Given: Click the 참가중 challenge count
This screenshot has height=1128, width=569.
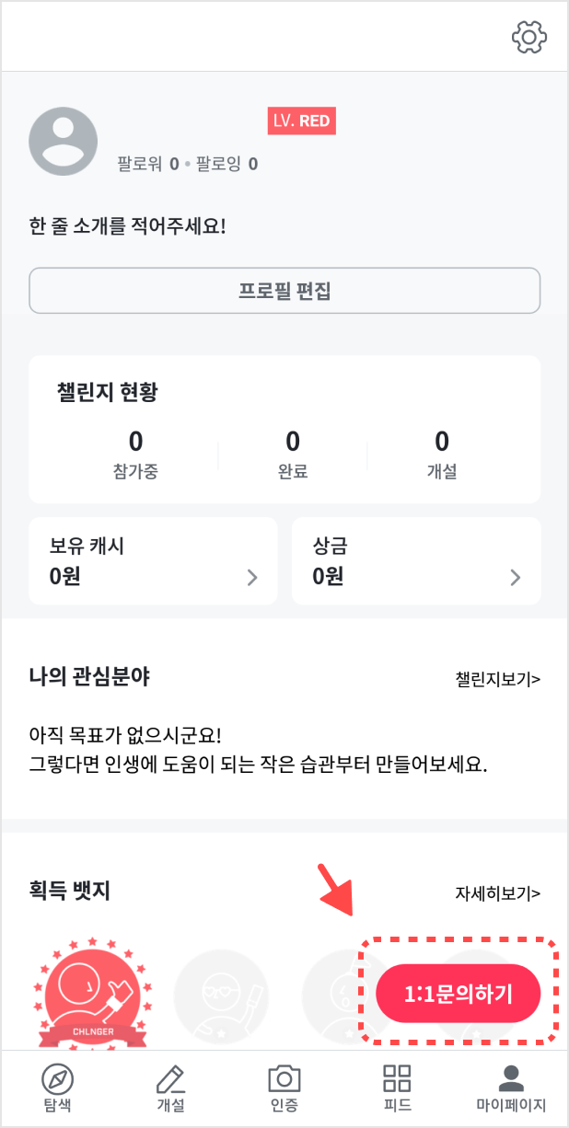Looking at the screenshot, I should tap(134, 450).
